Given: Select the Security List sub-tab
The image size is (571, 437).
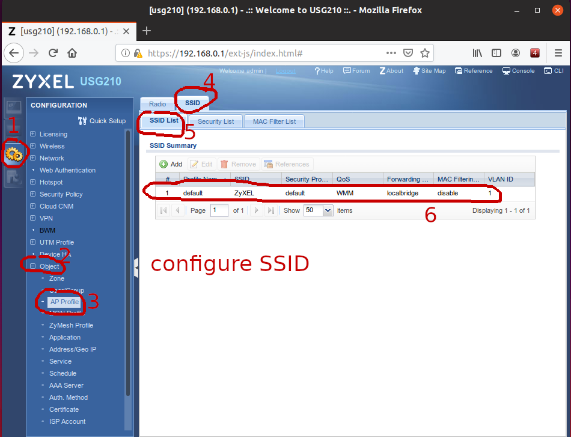Looking at the screenshot, I should (x=216, y=121).
